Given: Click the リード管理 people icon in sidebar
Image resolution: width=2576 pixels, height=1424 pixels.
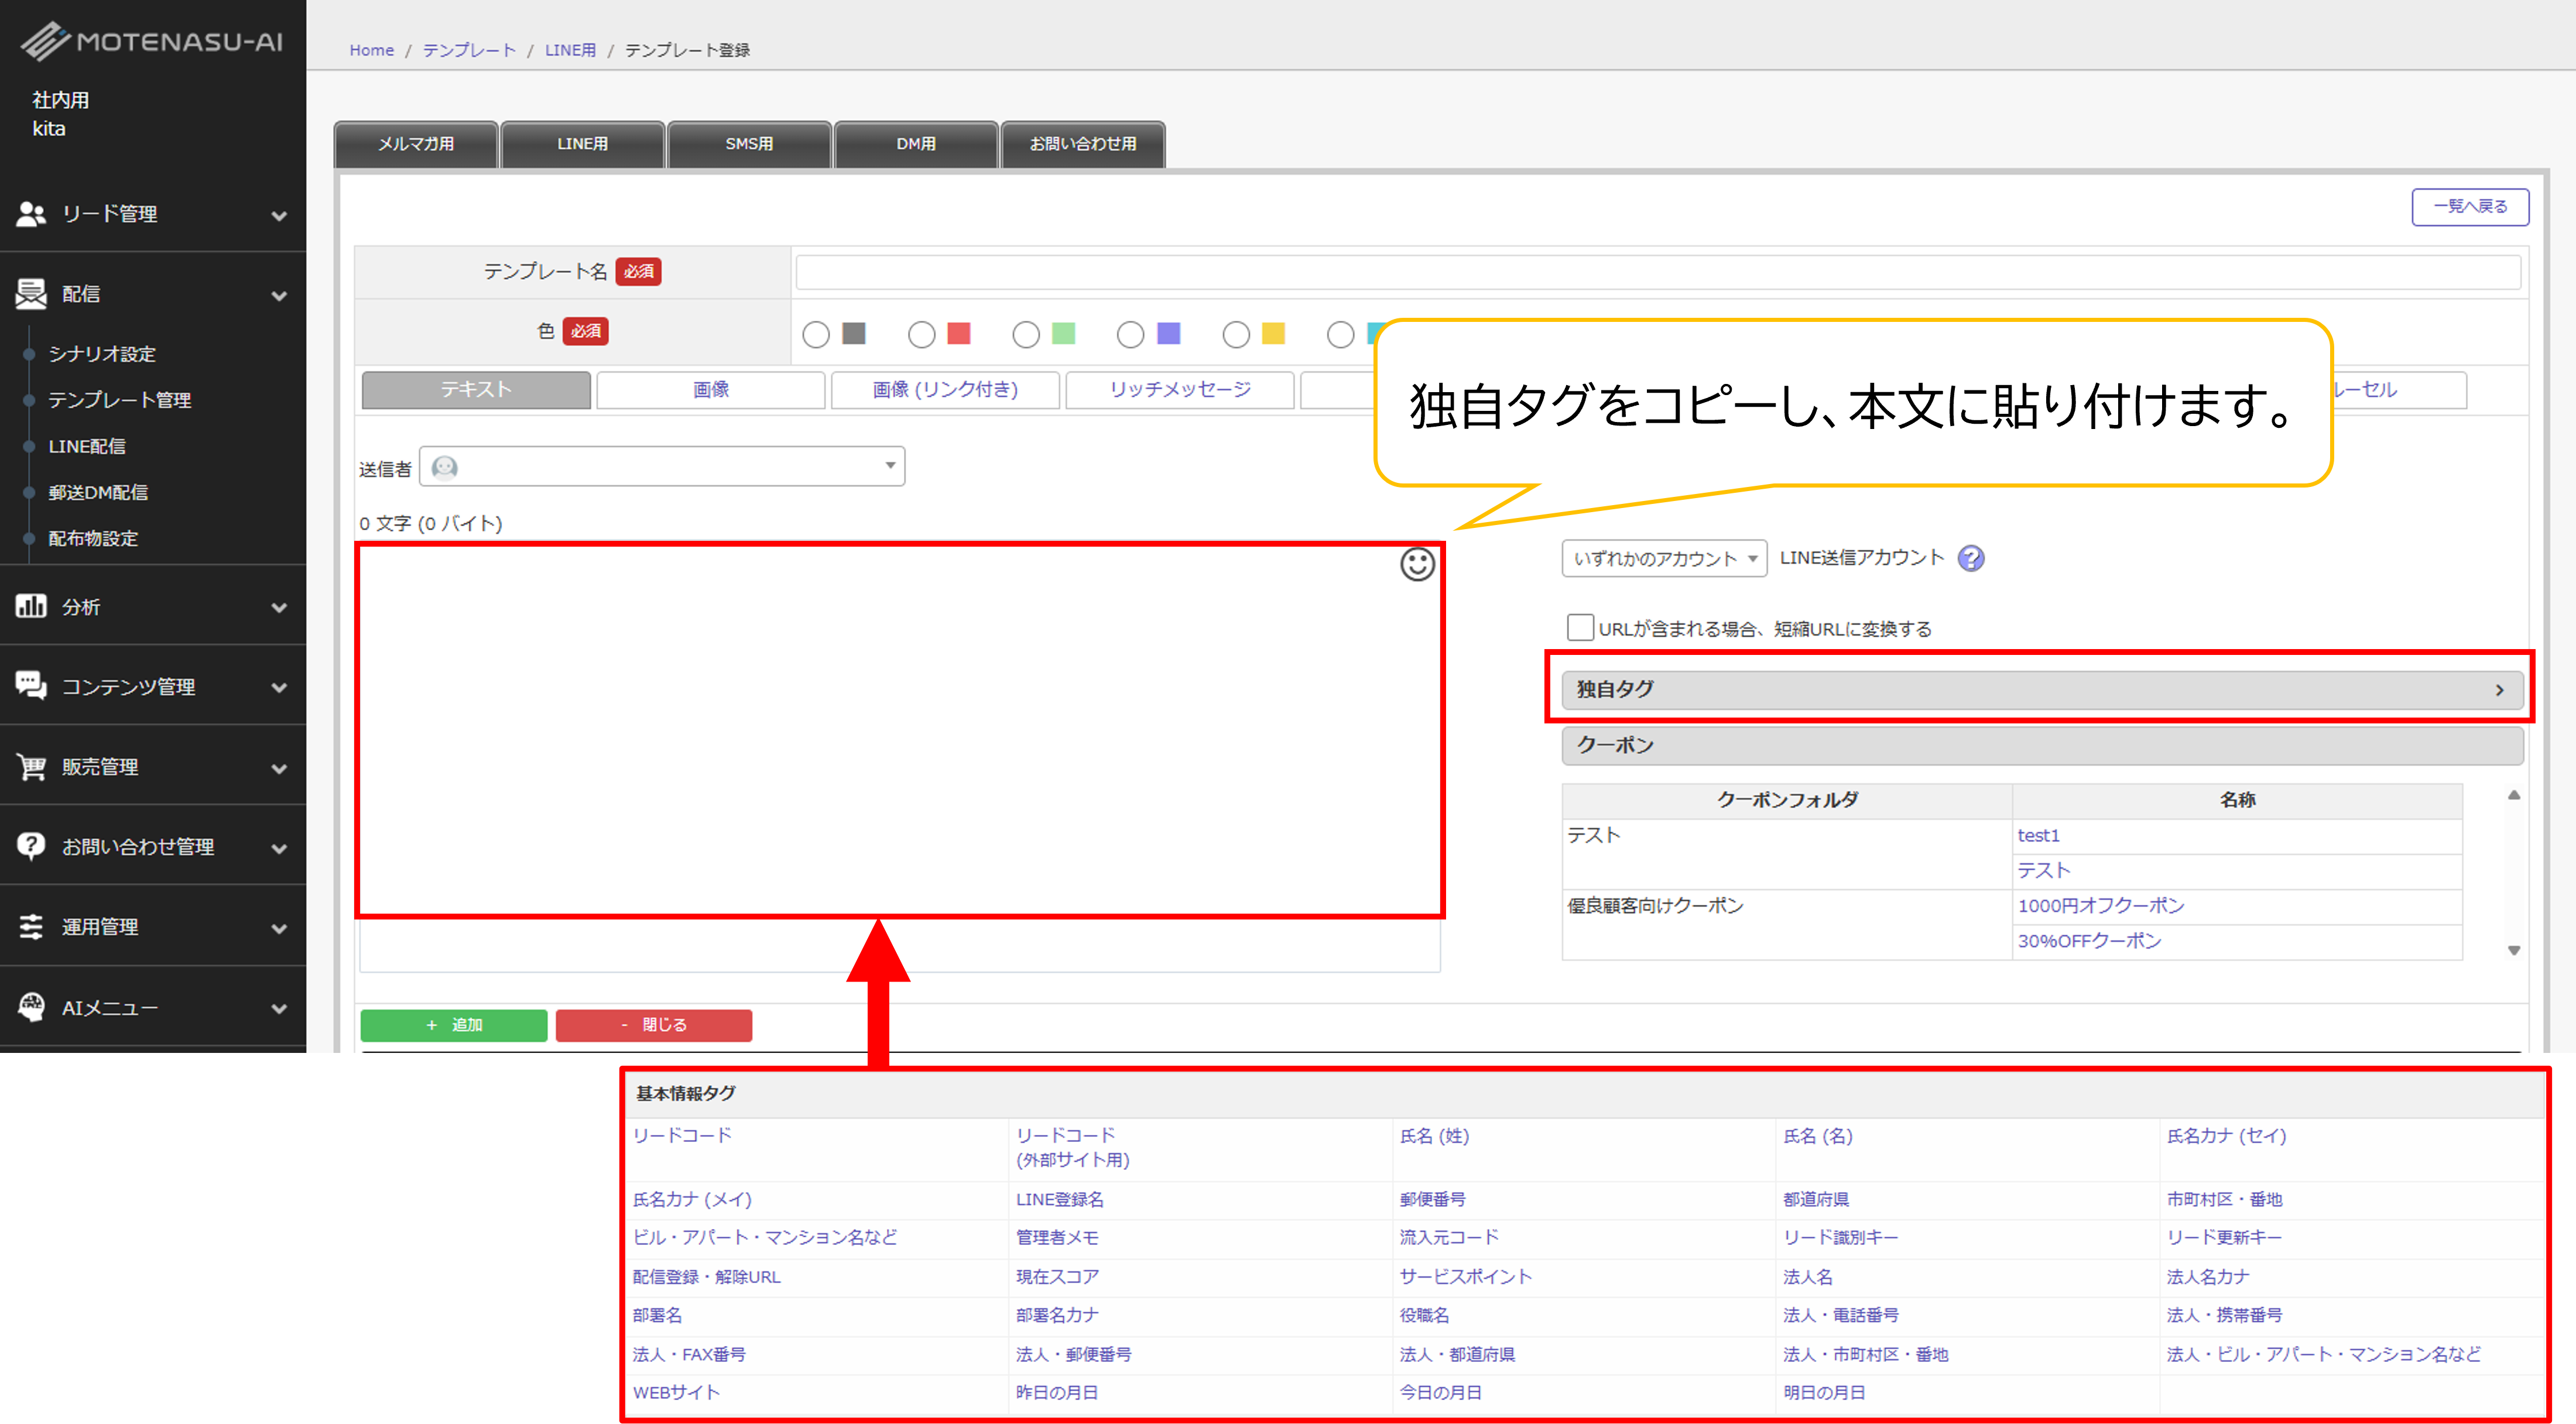Looking at the screenshot, I should [x=31, y=213].
